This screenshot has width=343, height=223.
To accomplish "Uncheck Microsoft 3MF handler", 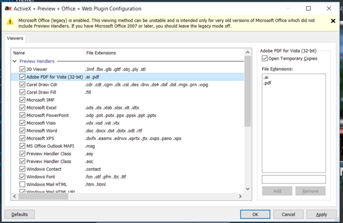I will (22, 100).
